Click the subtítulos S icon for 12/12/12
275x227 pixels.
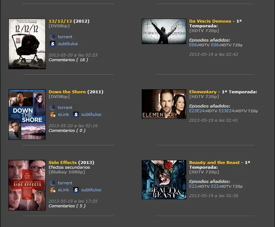53,44
